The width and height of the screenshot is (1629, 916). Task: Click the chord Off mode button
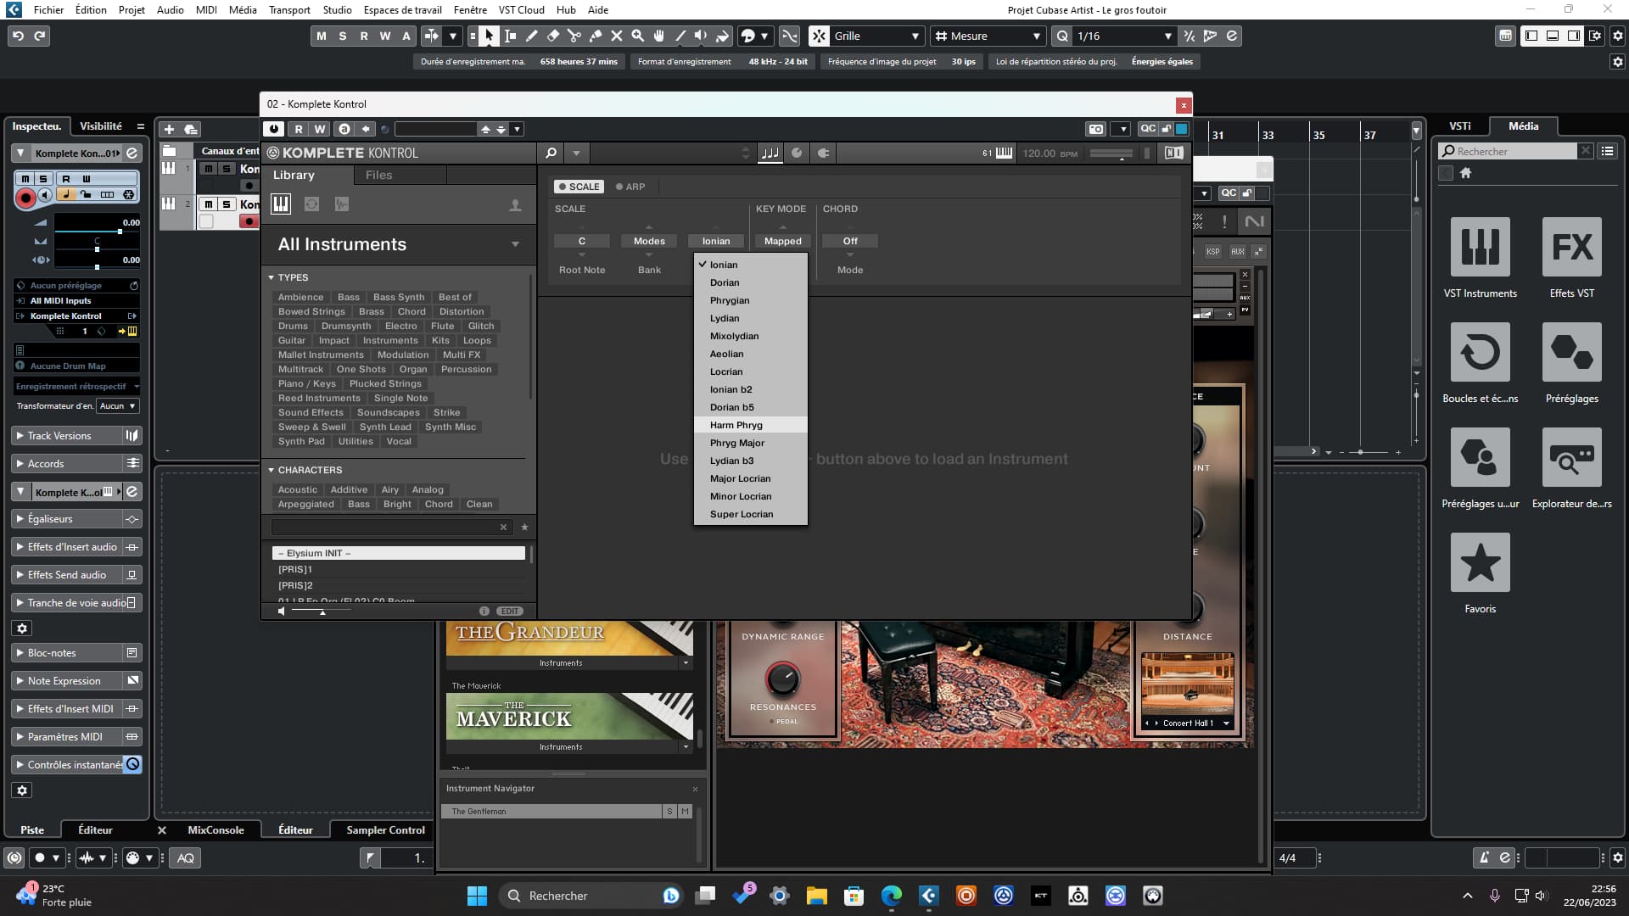tap(850, 241)
